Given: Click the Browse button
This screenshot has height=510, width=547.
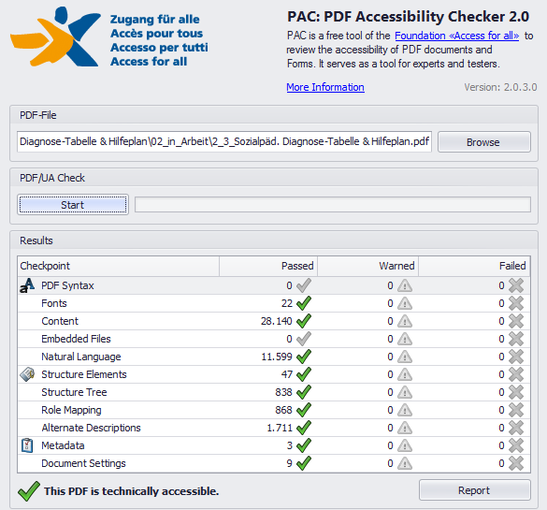Looking at the screenshot, I should 484,141.
